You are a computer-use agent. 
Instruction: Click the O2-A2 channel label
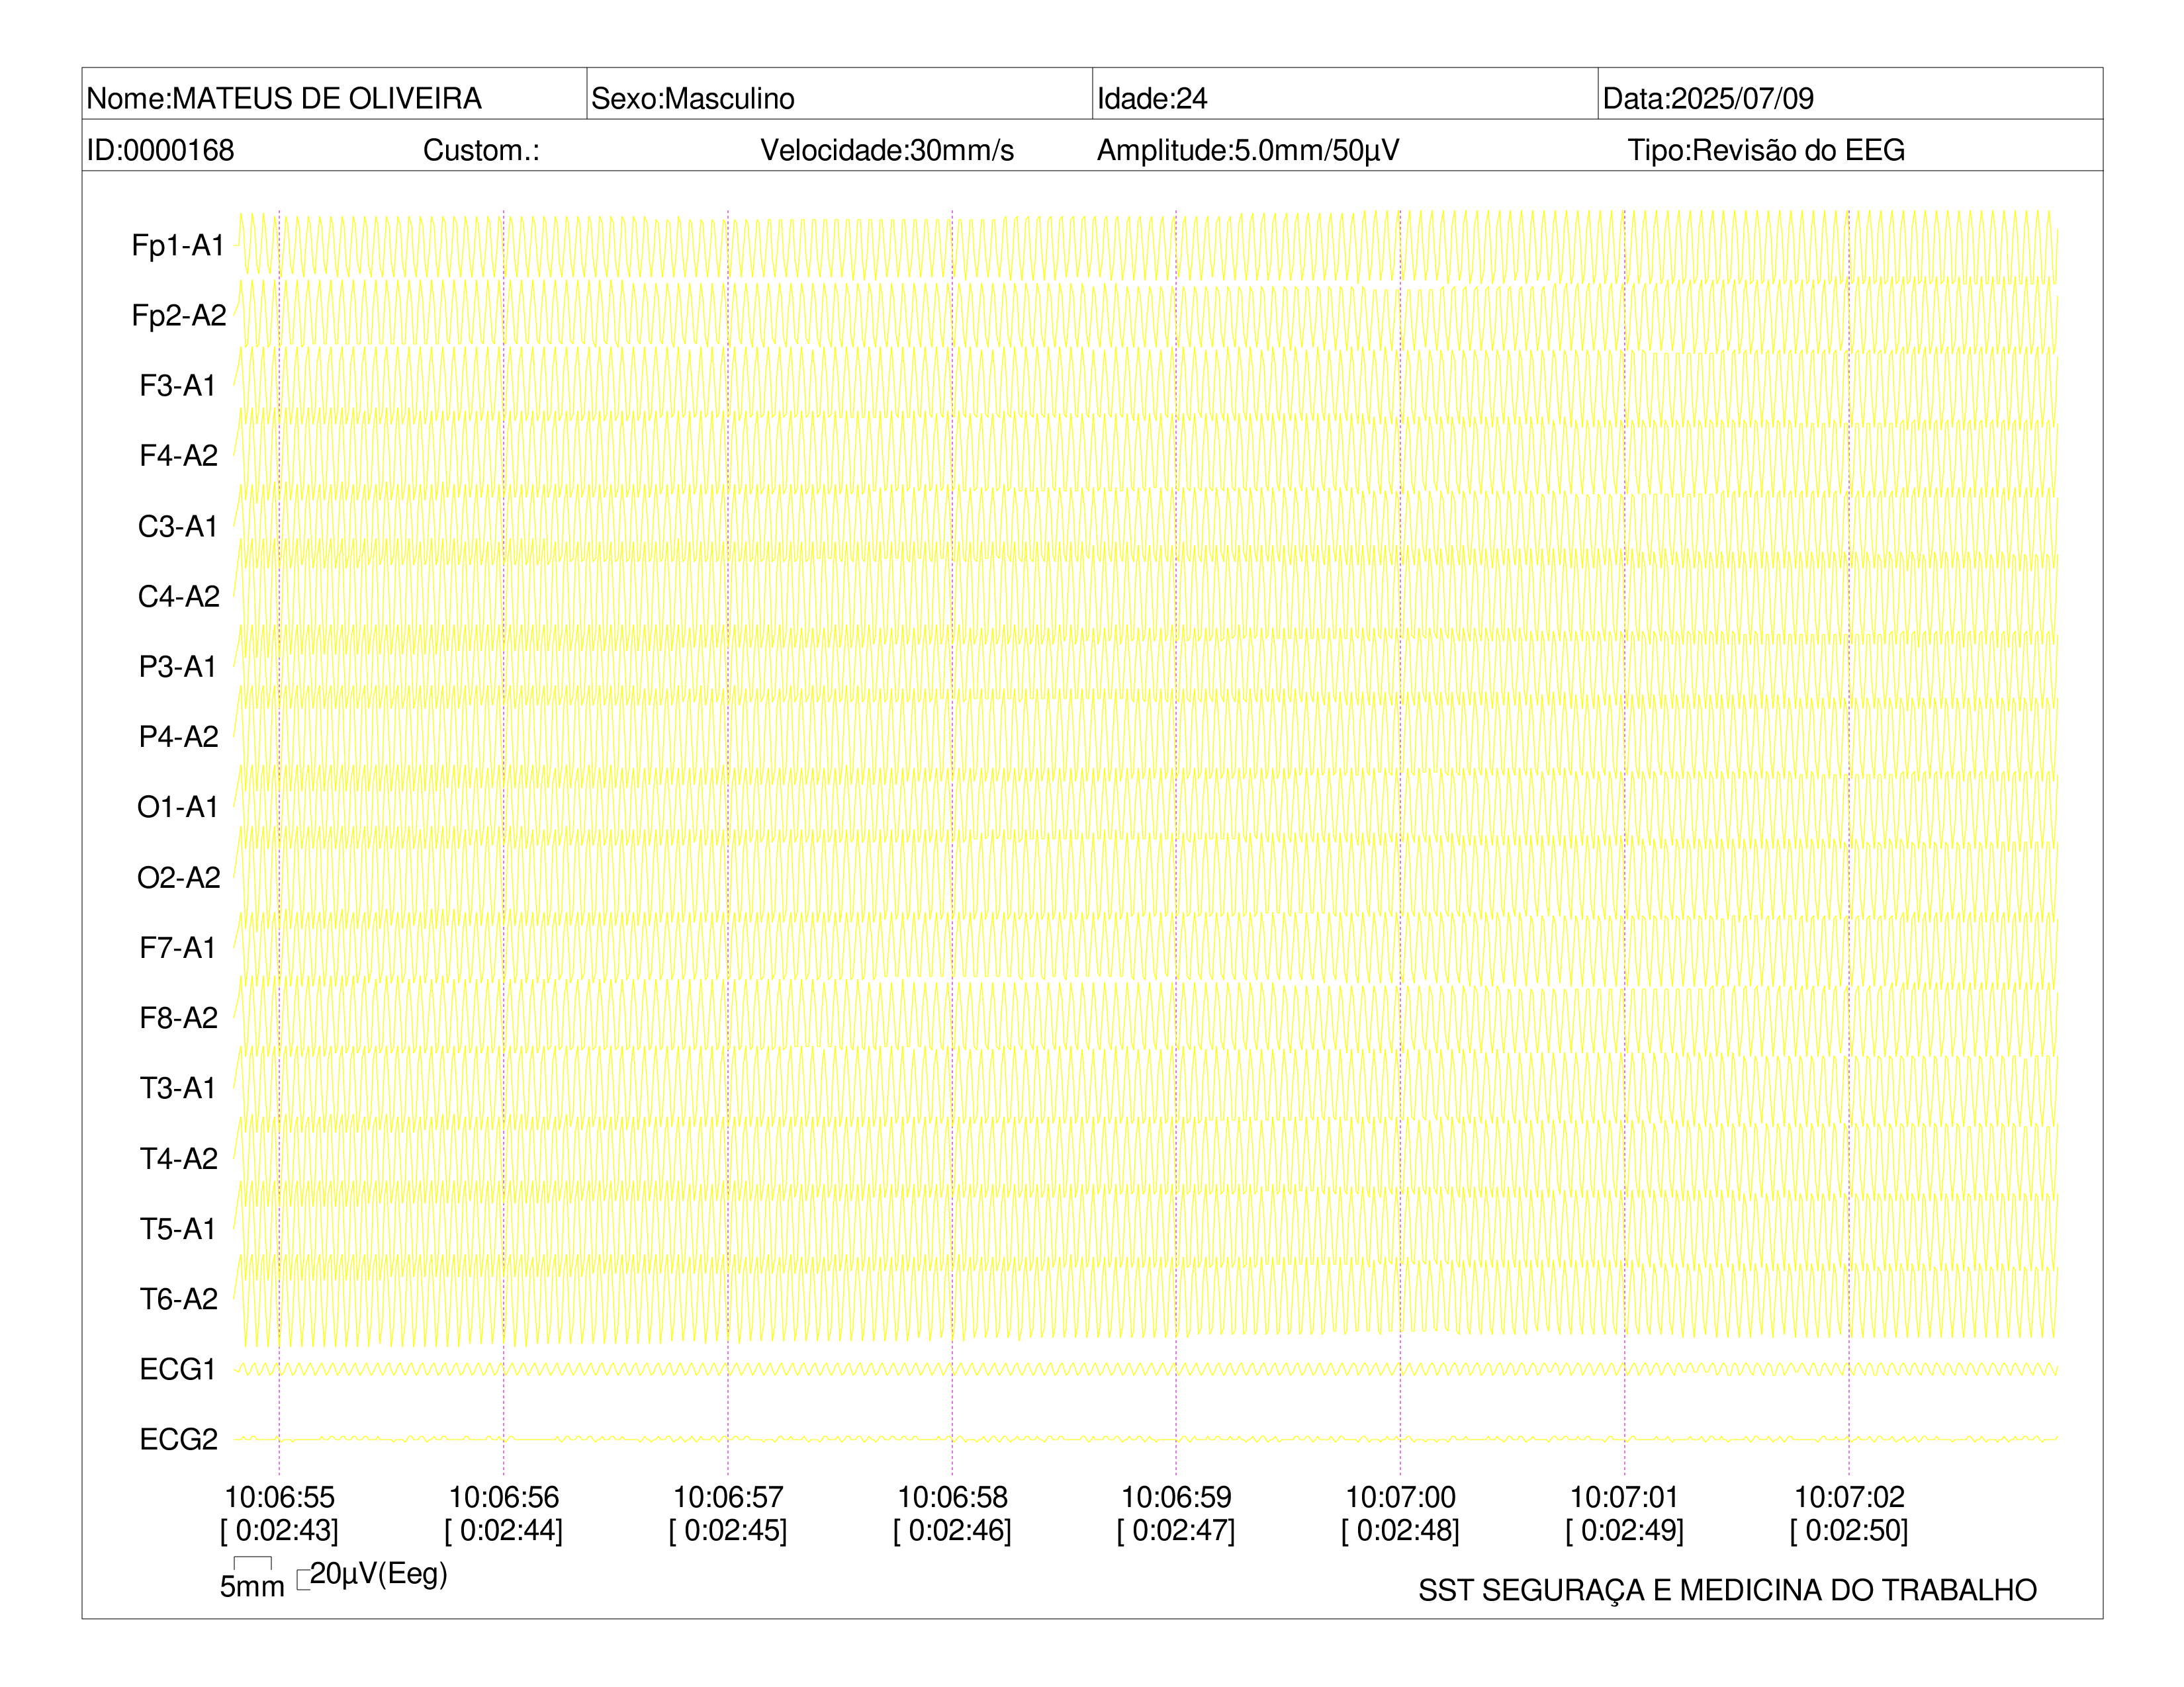pyautogui.click(x=178, y=877)
